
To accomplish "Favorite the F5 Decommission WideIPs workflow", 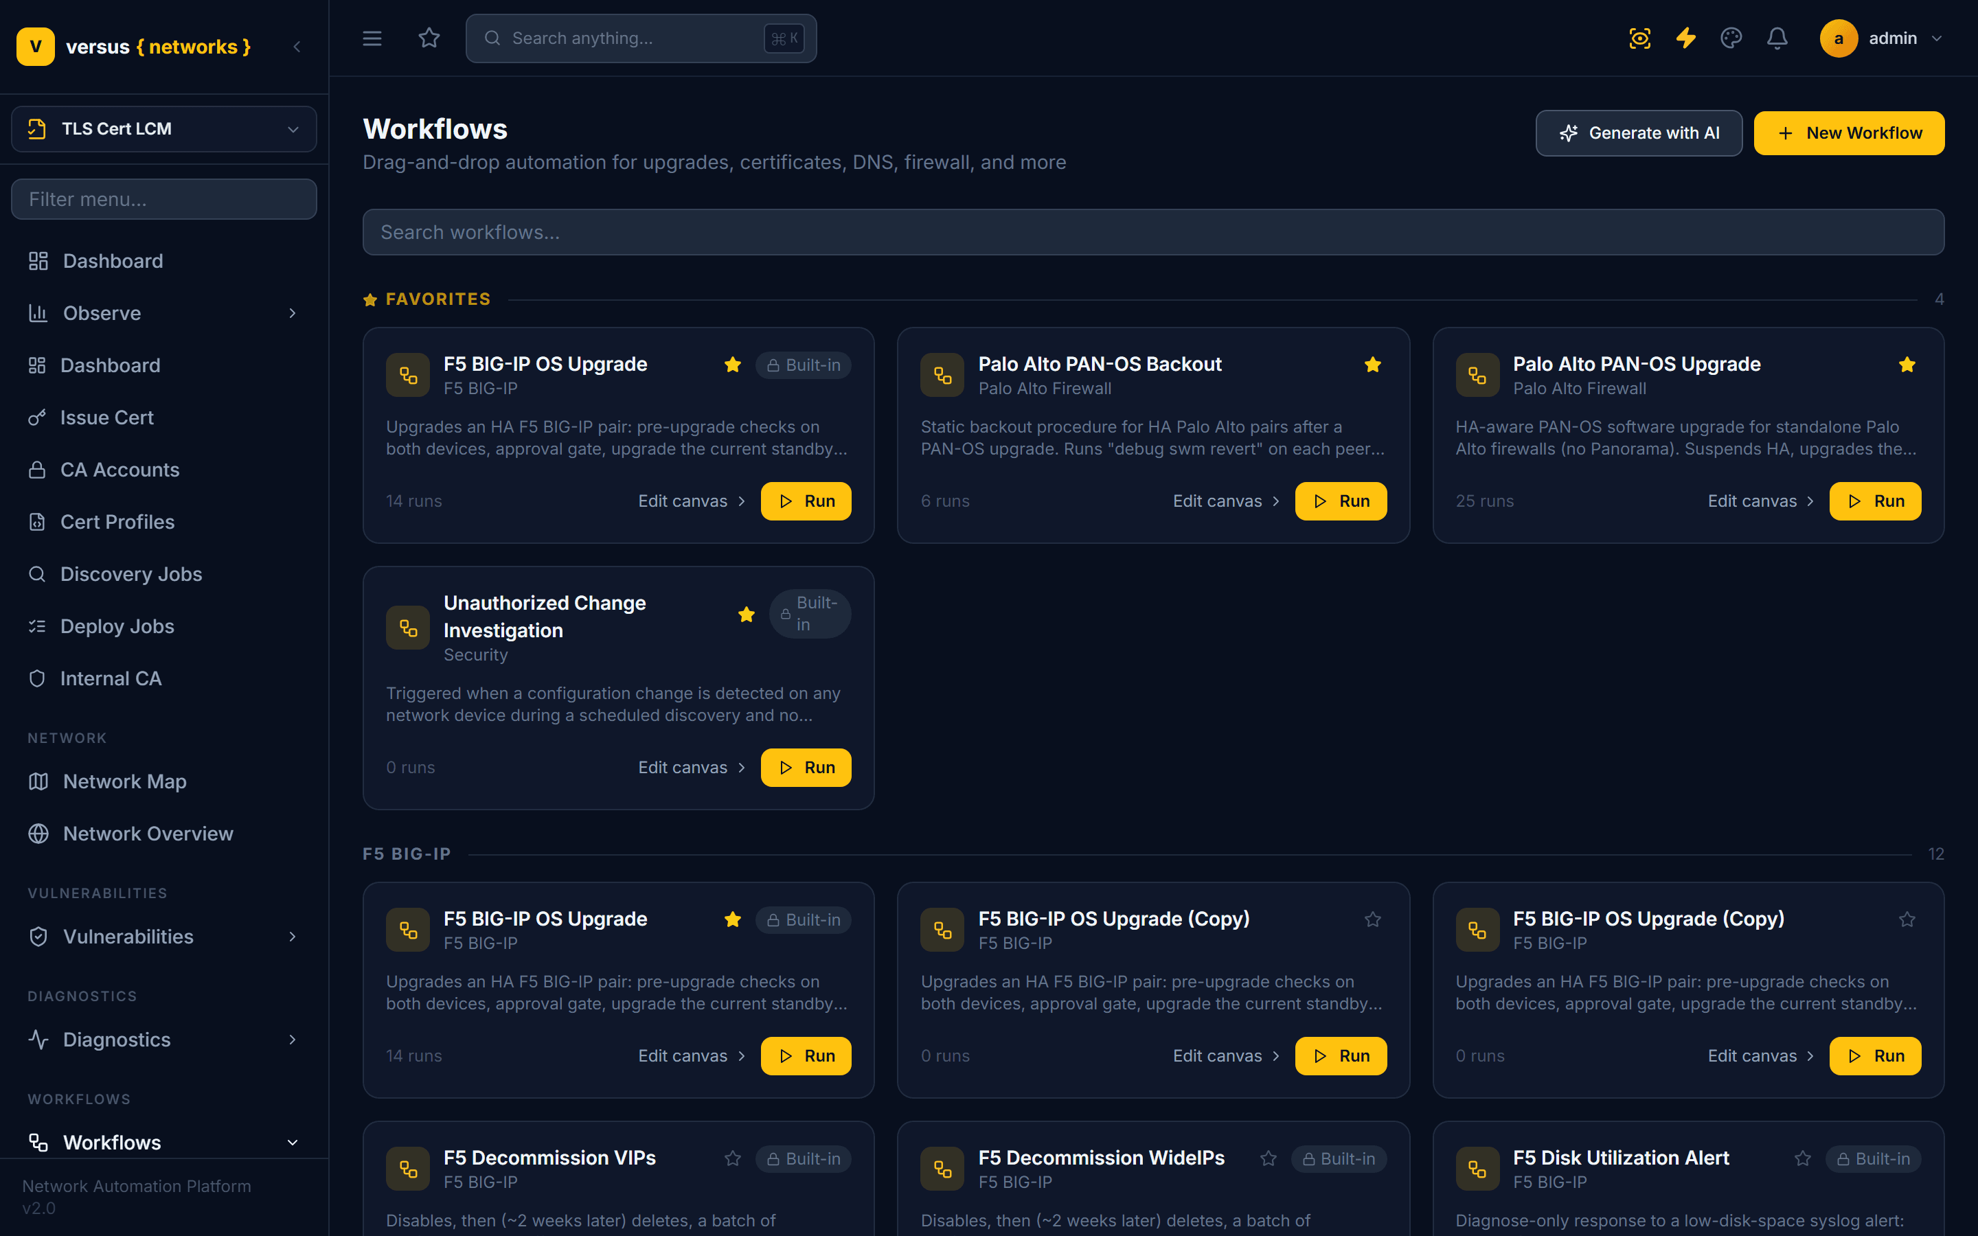I will click(x=1268, y=1158).
